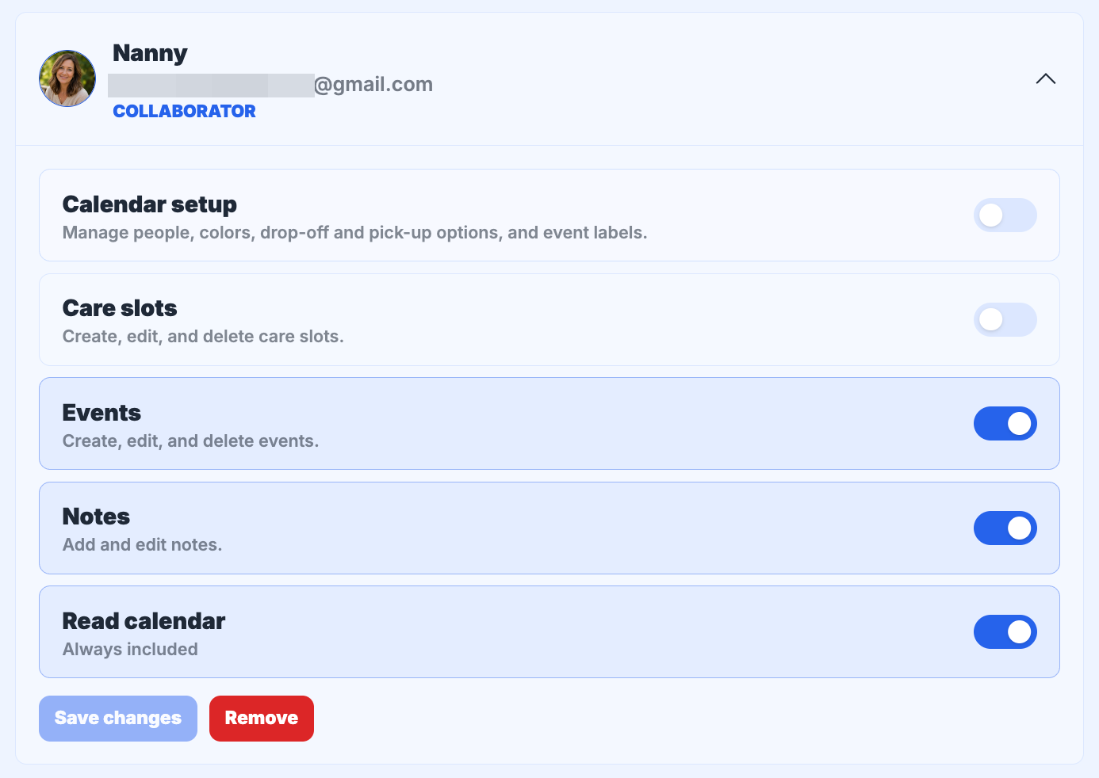This screenshot has width=1099, height=778.
Task: Click the Nanny name heading
Action: (x=150, y=53)
